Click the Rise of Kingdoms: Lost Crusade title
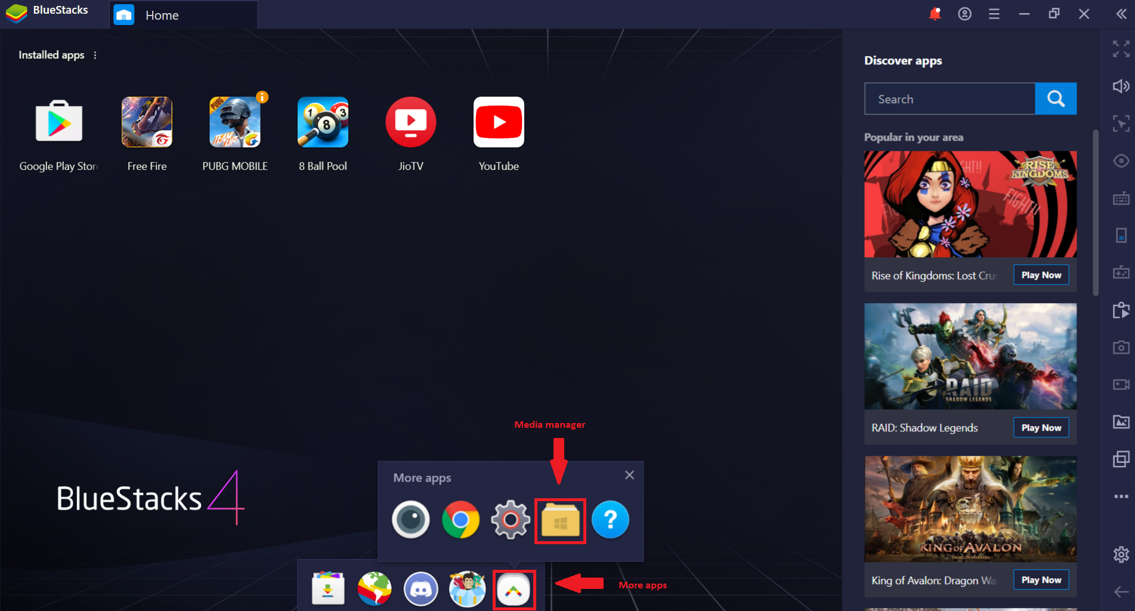Viewport: 1135px width, 611px height. coord(935,276)
